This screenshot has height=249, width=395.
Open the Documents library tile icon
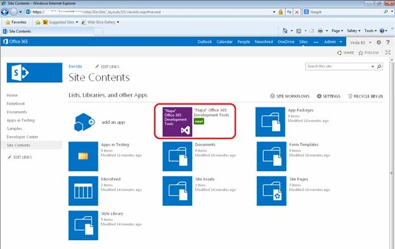click(x=178, y=156)
